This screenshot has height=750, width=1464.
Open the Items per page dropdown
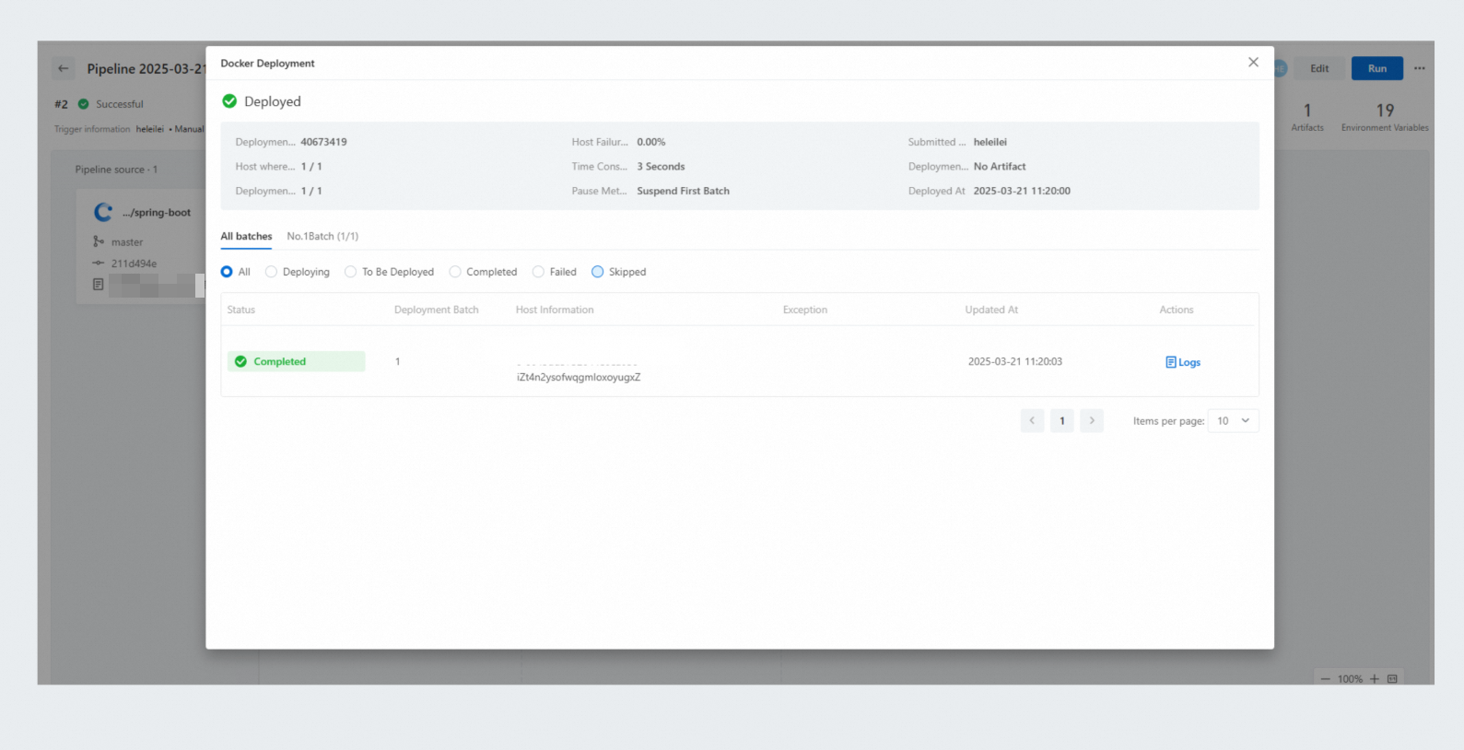[1233, 421]
